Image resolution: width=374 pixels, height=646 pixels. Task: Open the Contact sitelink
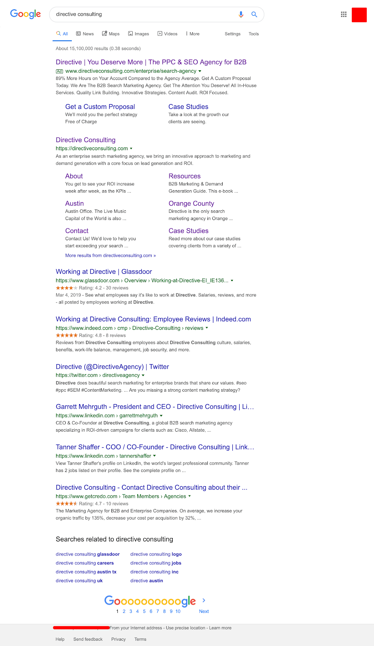(77, 231)
